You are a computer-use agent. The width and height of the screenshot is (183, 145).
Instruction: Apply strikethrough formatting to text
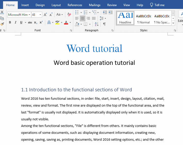(30, 23)
